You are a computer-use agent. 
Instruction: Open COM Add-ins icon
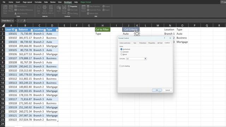click(51, 7)
